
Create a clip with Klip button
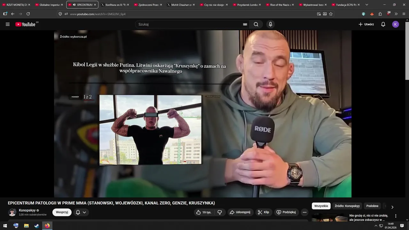click(264, 212)
